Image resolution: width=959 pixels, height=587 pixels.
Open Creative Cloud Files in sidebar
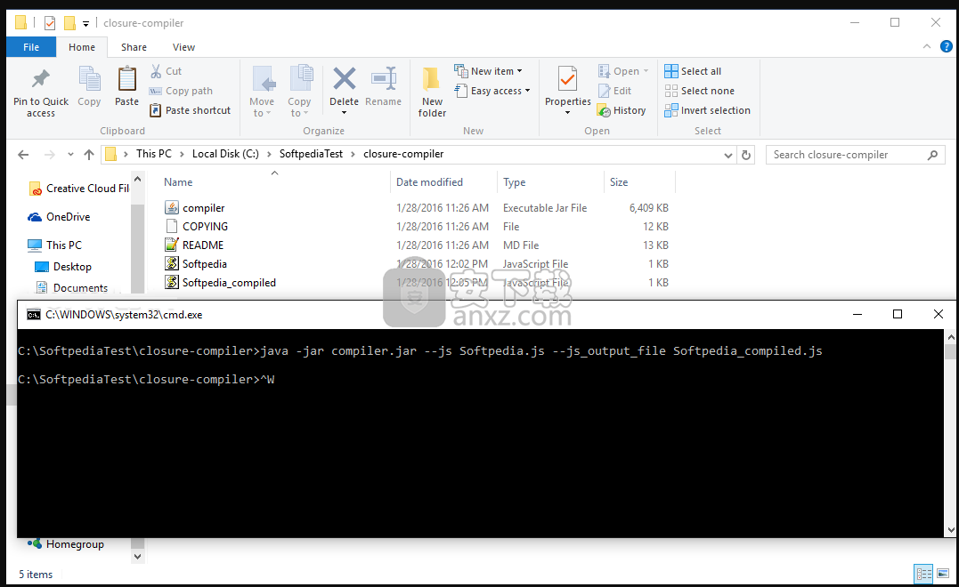tap(79, 189)
